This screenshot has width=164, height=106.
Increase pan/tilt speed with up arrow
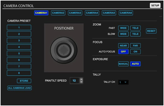(81, 79)
